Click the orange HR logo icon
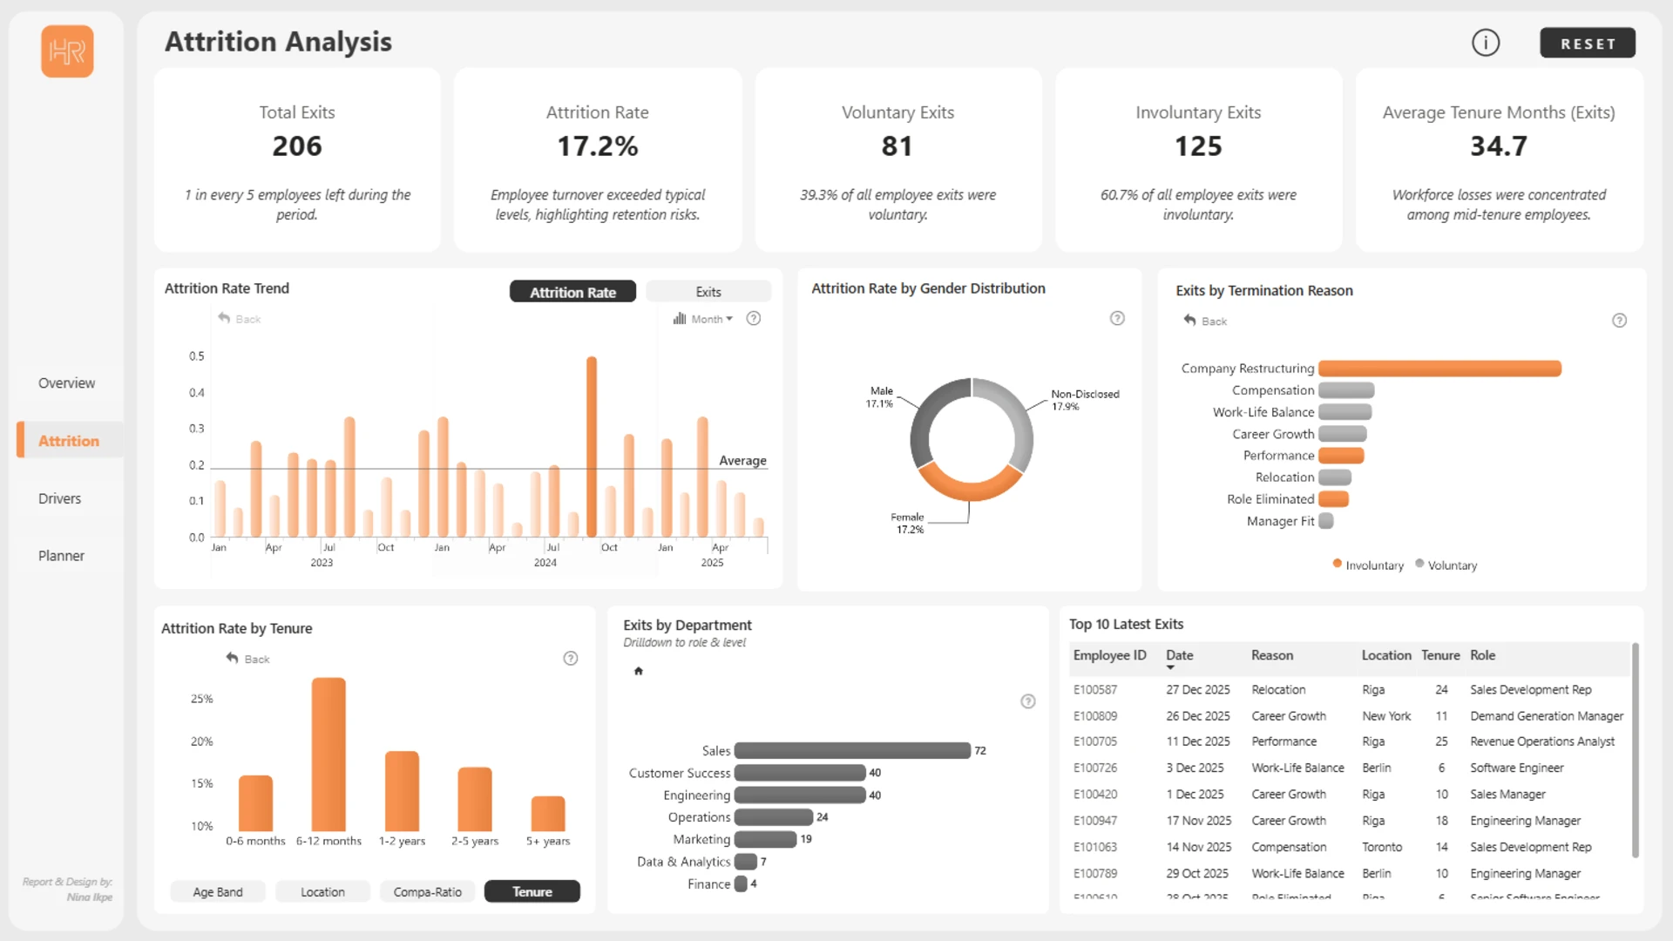 (67, 51)
